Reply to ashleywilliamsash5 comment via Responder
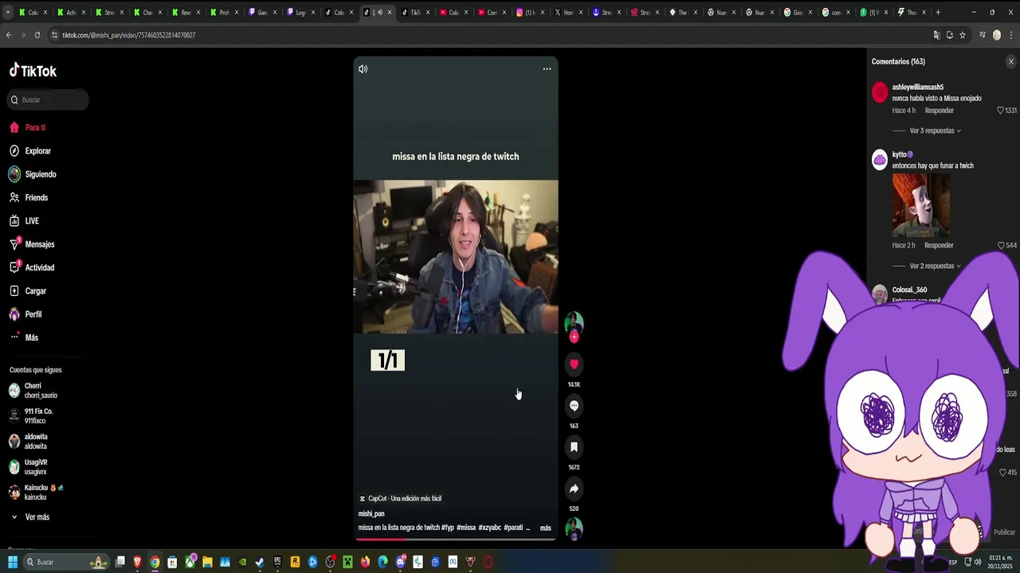Screen dimensions: 1020x573 coord(940,111)
